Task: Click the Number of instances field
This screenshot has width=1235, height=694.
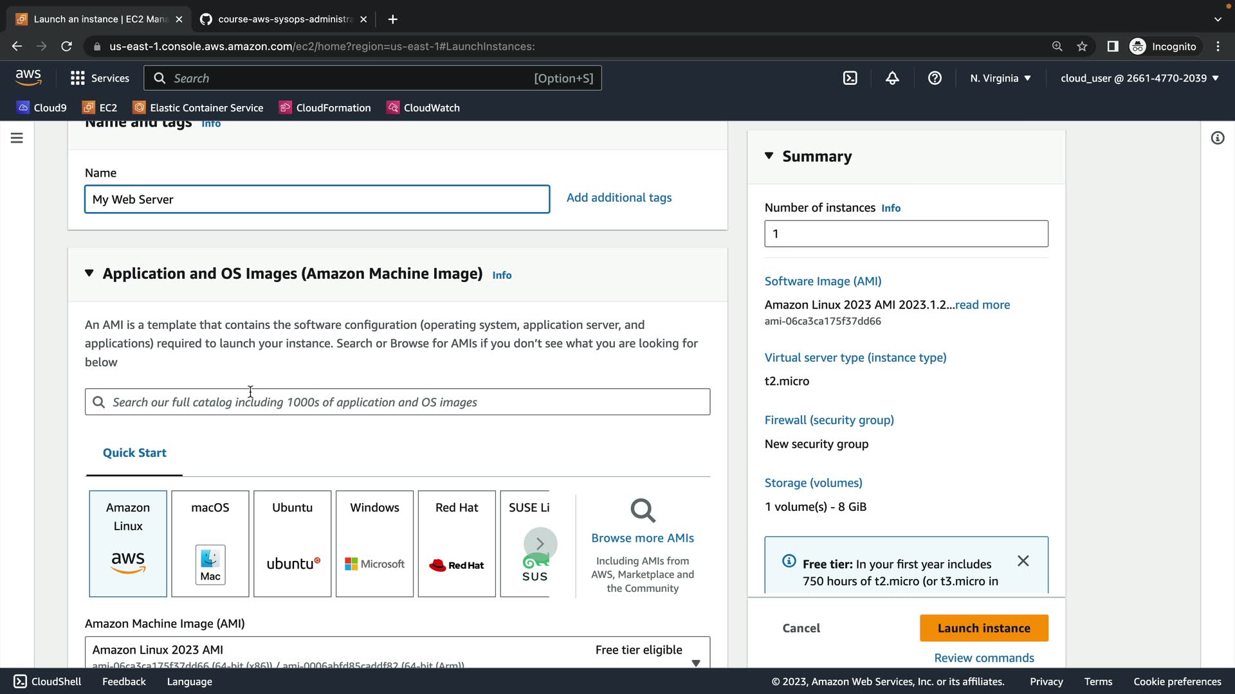Action: pos(906,234)
